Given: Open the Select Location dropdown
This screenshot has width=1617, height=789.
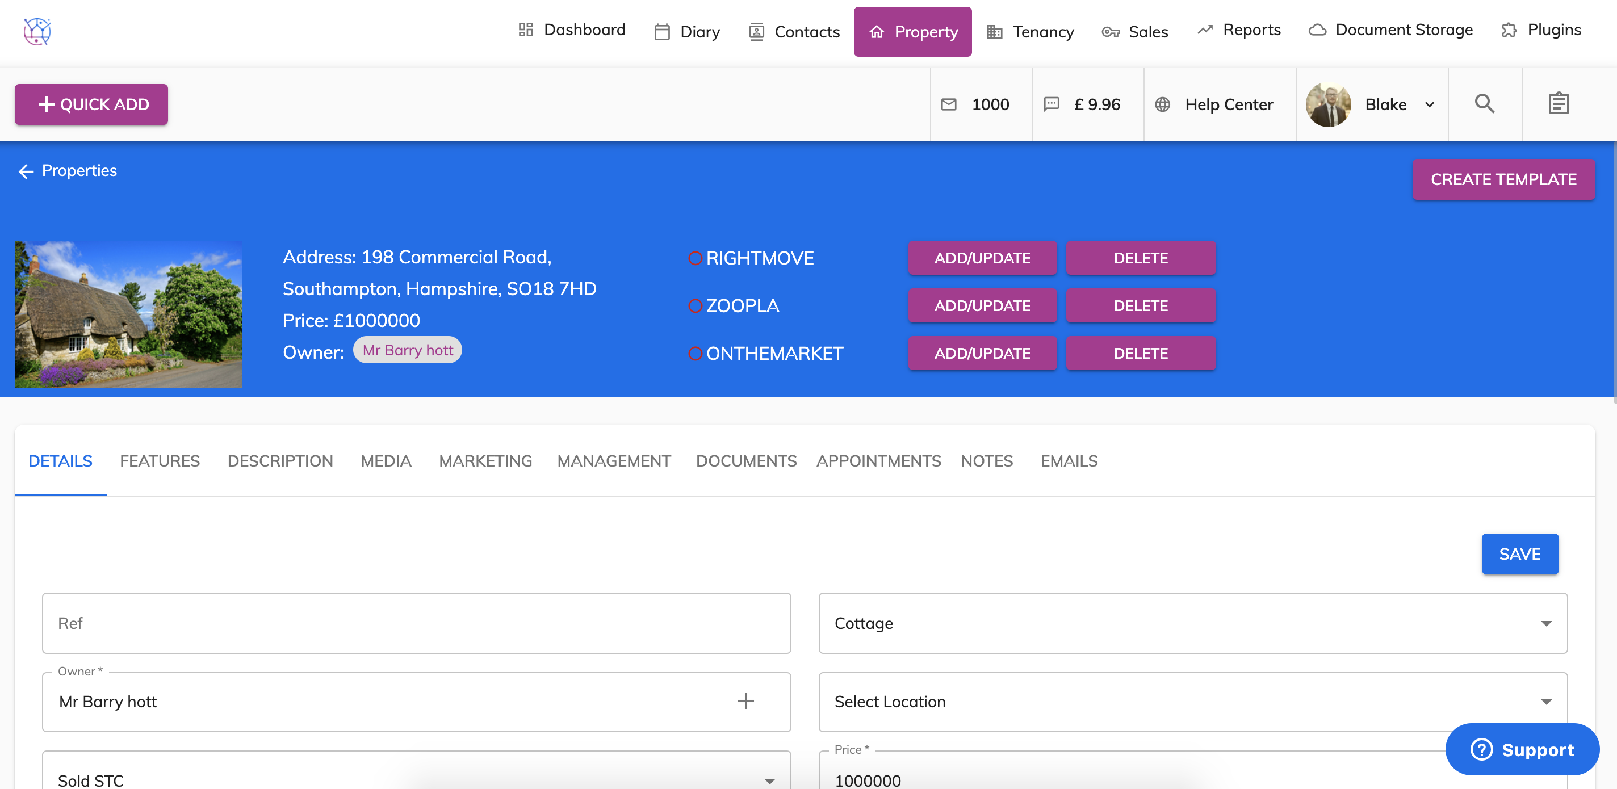Looking at the screenshot, I should (1545, 702).
